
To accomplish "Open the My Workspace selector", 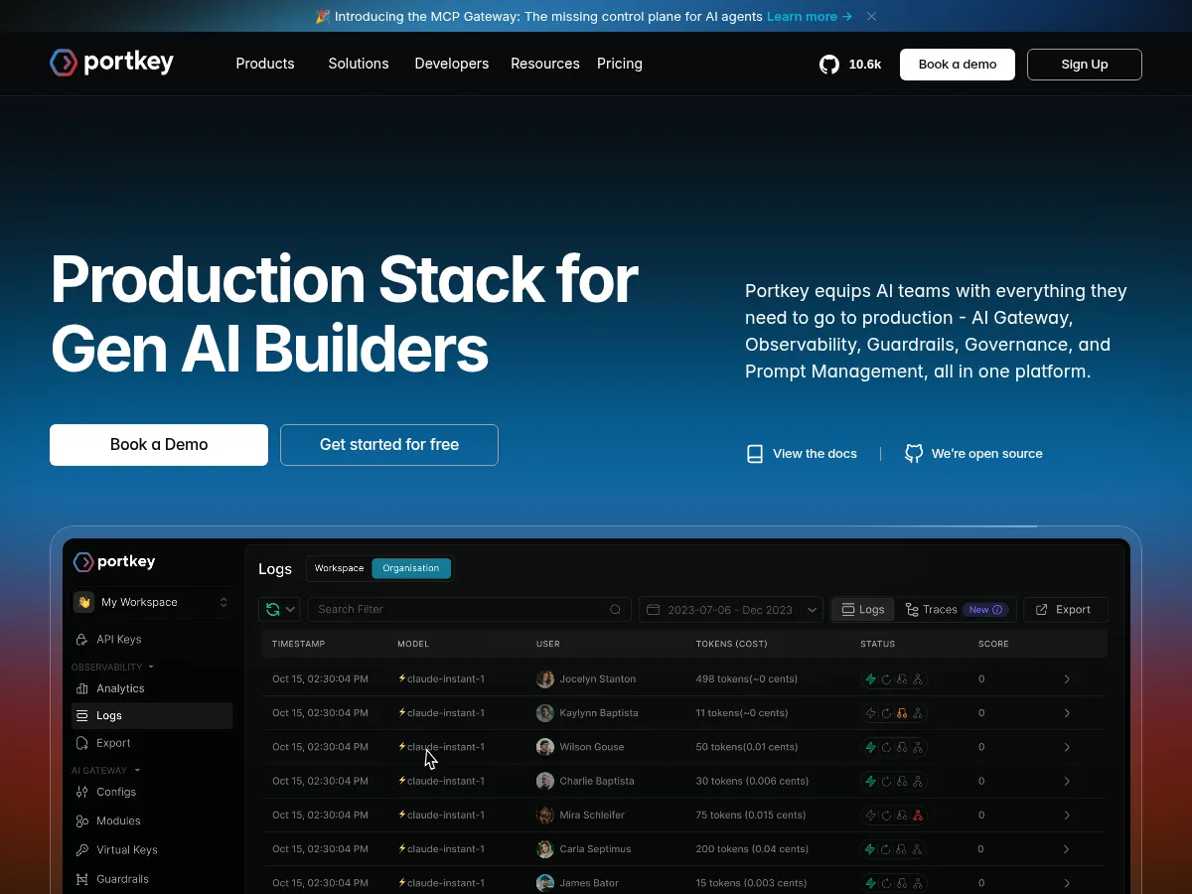I will (x=151, y=602).
